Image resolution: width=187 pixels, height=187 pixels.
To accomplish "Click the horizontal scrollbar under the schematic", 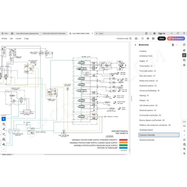I will tap(85, 155).
